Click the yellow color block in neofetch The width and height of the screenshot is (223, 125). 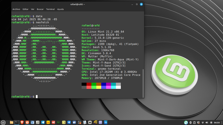(x=99, y=87)
